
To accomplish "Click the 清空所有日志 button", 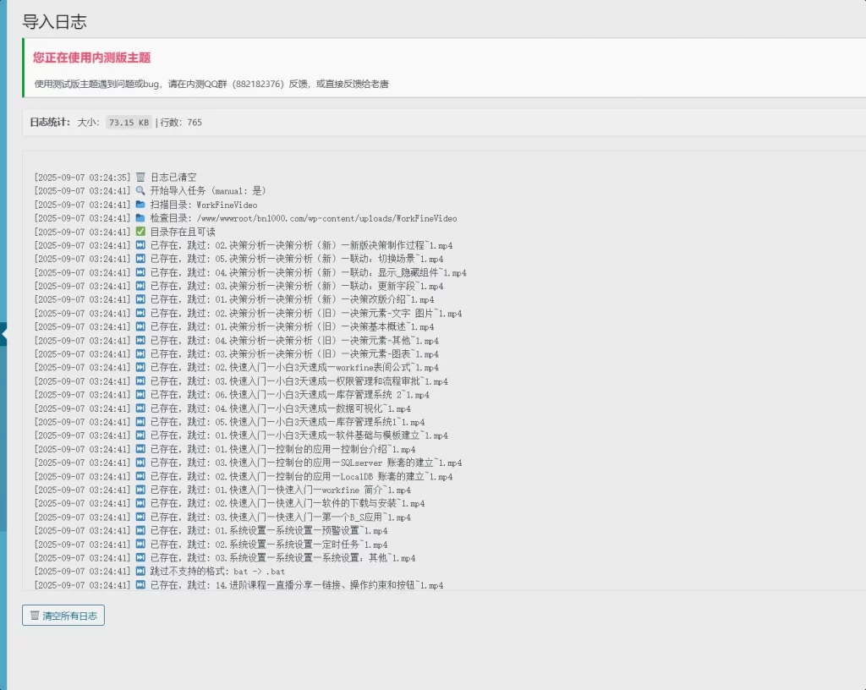I will click(63, 616).
